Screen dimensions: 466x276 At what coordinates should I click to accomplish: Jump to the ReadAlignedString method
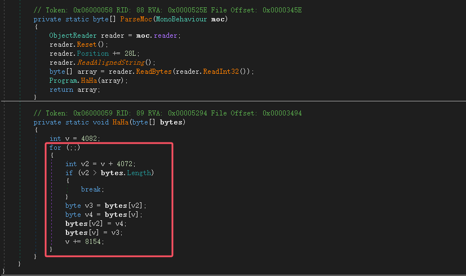(x=113, y=63)
